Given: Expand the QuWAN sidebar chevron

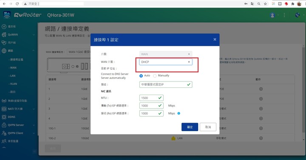Looking at the screenshot, I should click(x=34, y=35).
